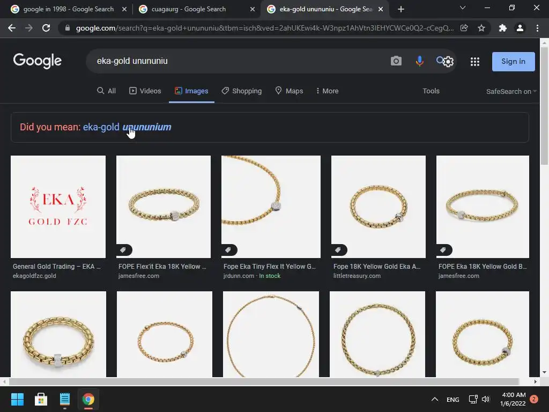Follow the 'eka-gold unununium' suggestion link
Viewport: 549px width, 412px height.
click(x=127, y=127)
